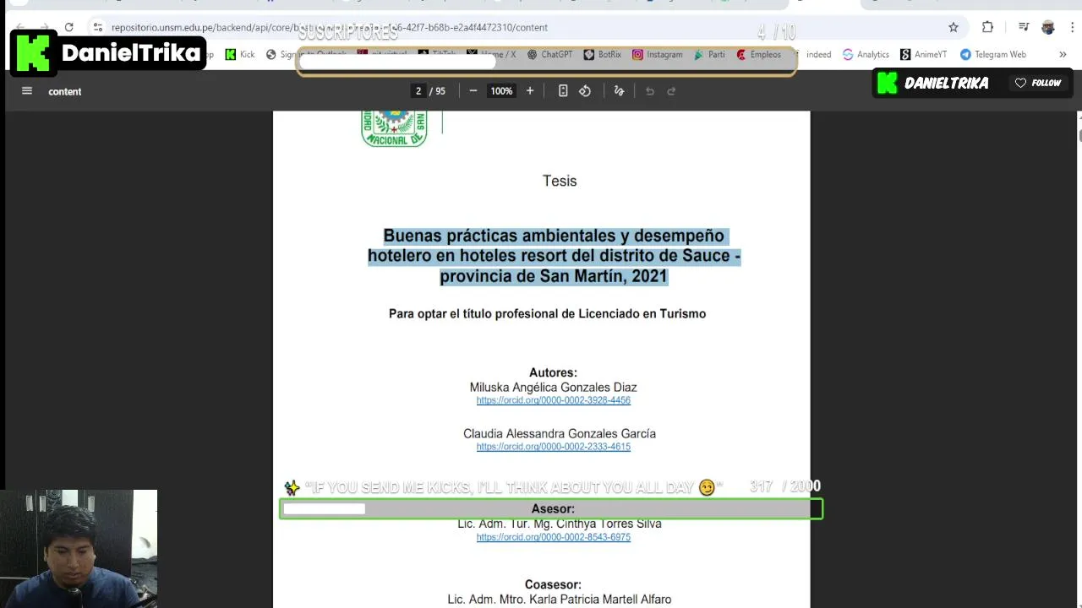Click the PDF page number field

(x=418, y=90)
